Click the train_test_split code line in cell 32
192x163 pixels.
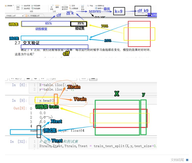[x=98, y=146]
